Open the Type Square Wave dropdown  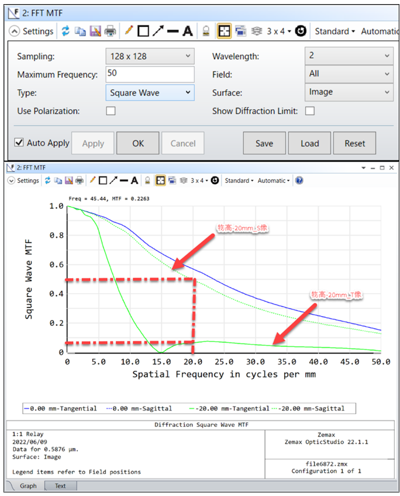pos(150,93)
